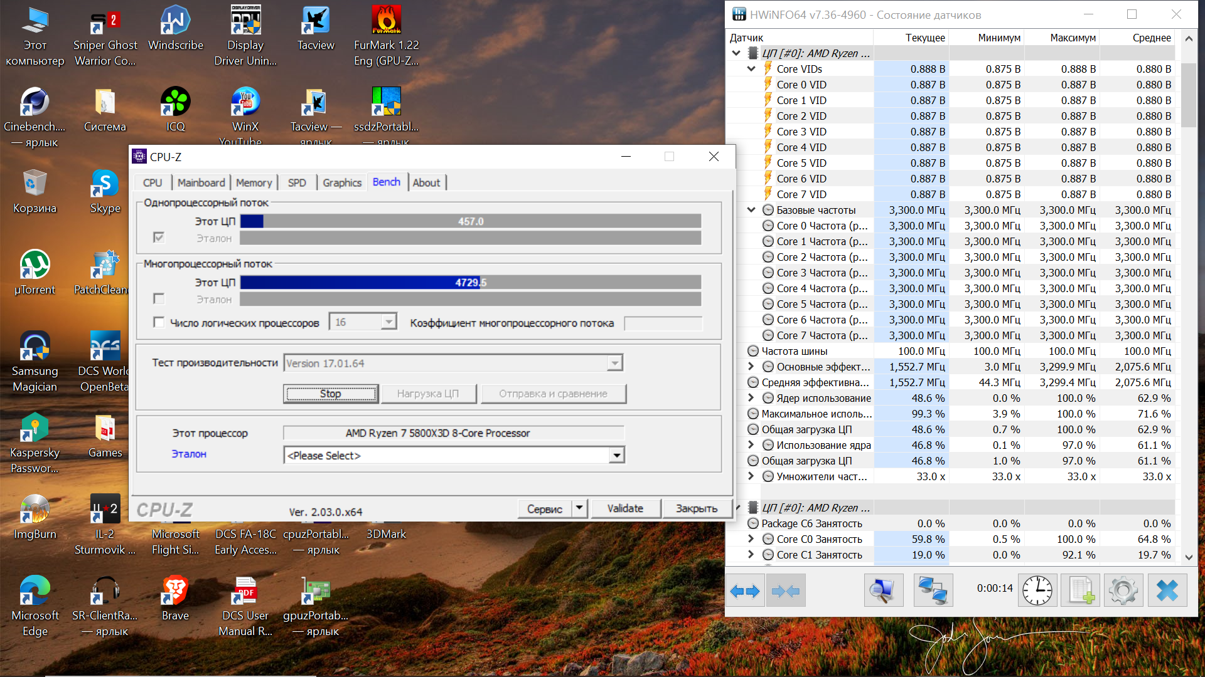Click the HWiNFO collapse columns arrows icon
This screenshot has height=677, width=1205.
(x=786, y=590)
